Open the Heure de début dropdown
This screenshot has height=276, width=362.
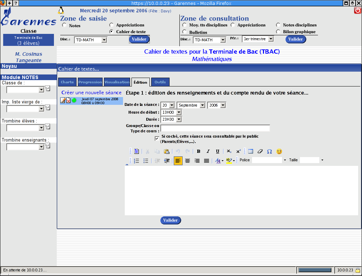178,112
